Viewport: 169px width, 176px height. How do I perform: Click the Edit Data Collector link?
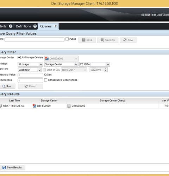point(161,15)
